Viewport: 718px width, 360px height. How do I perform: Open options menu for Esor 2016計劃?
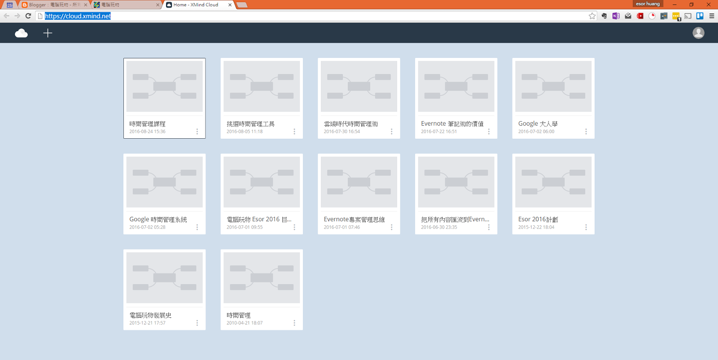coord(586,227)
